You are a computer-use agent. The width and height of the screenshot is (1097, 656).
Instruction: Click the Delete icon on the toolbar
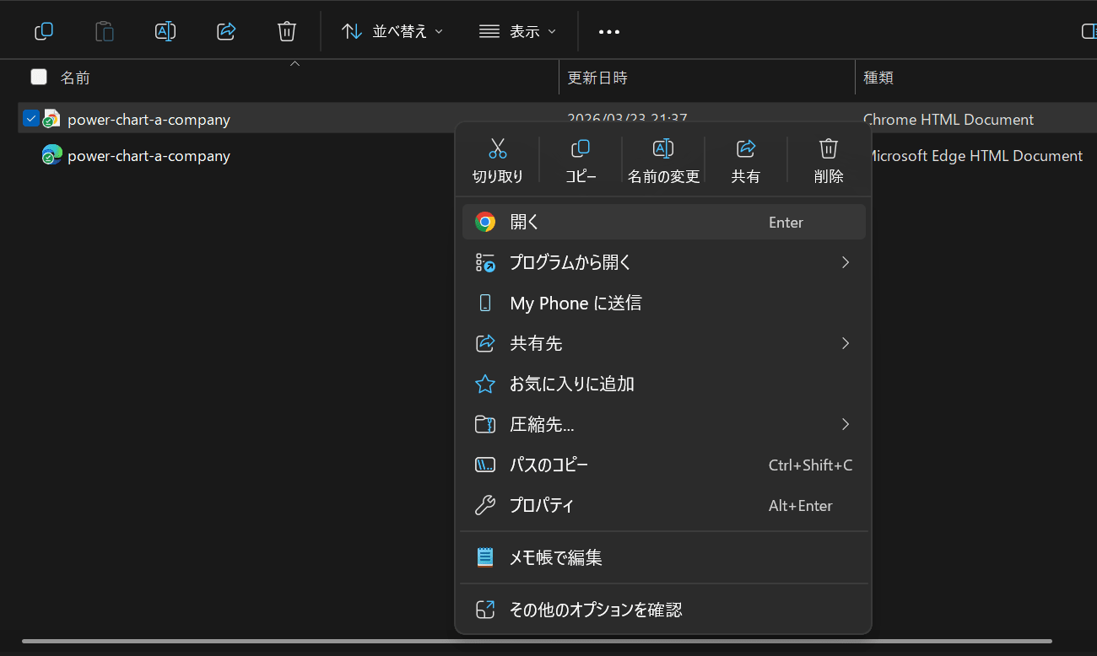(x=286, y=30)
